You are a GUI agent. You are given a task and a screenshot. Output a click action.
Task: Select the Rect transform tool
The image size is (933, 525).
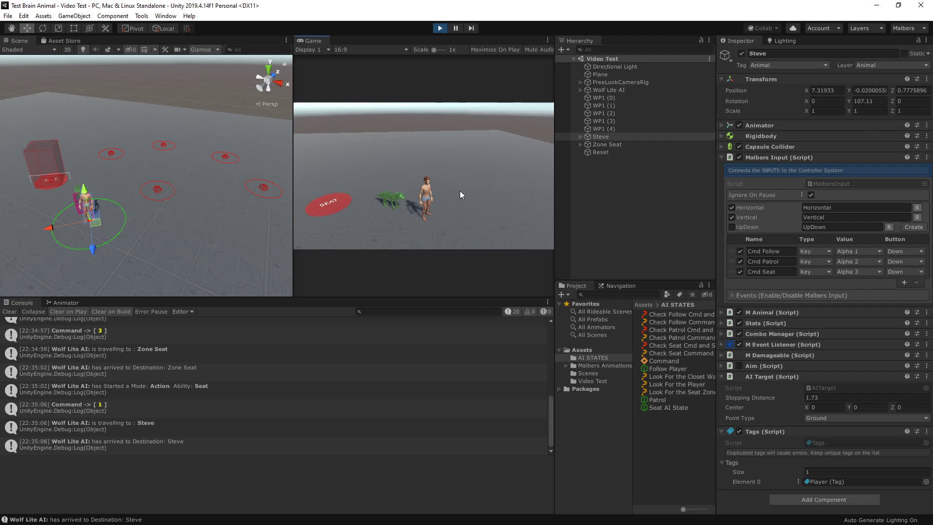coord(74,28)
